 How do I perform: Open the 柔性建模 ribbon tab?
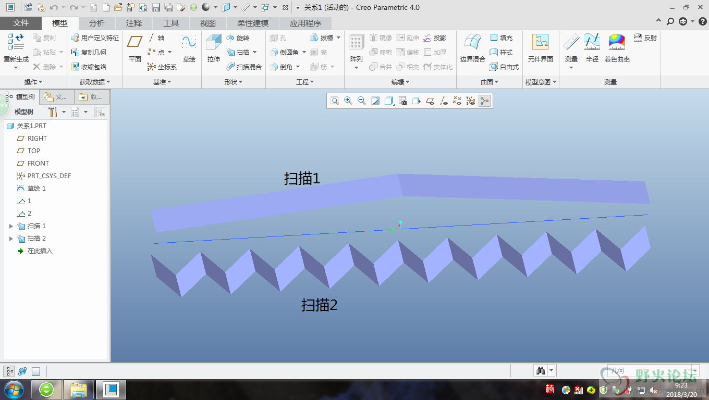tap(253, 23)
